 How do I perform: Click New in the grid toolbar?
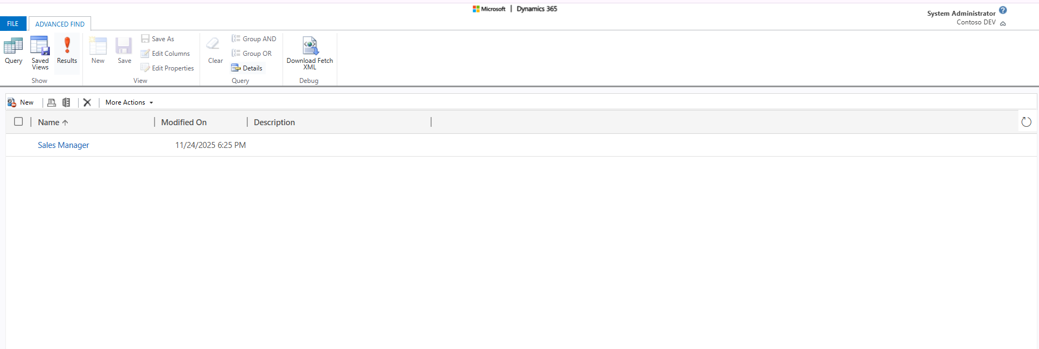click(21, 102)
